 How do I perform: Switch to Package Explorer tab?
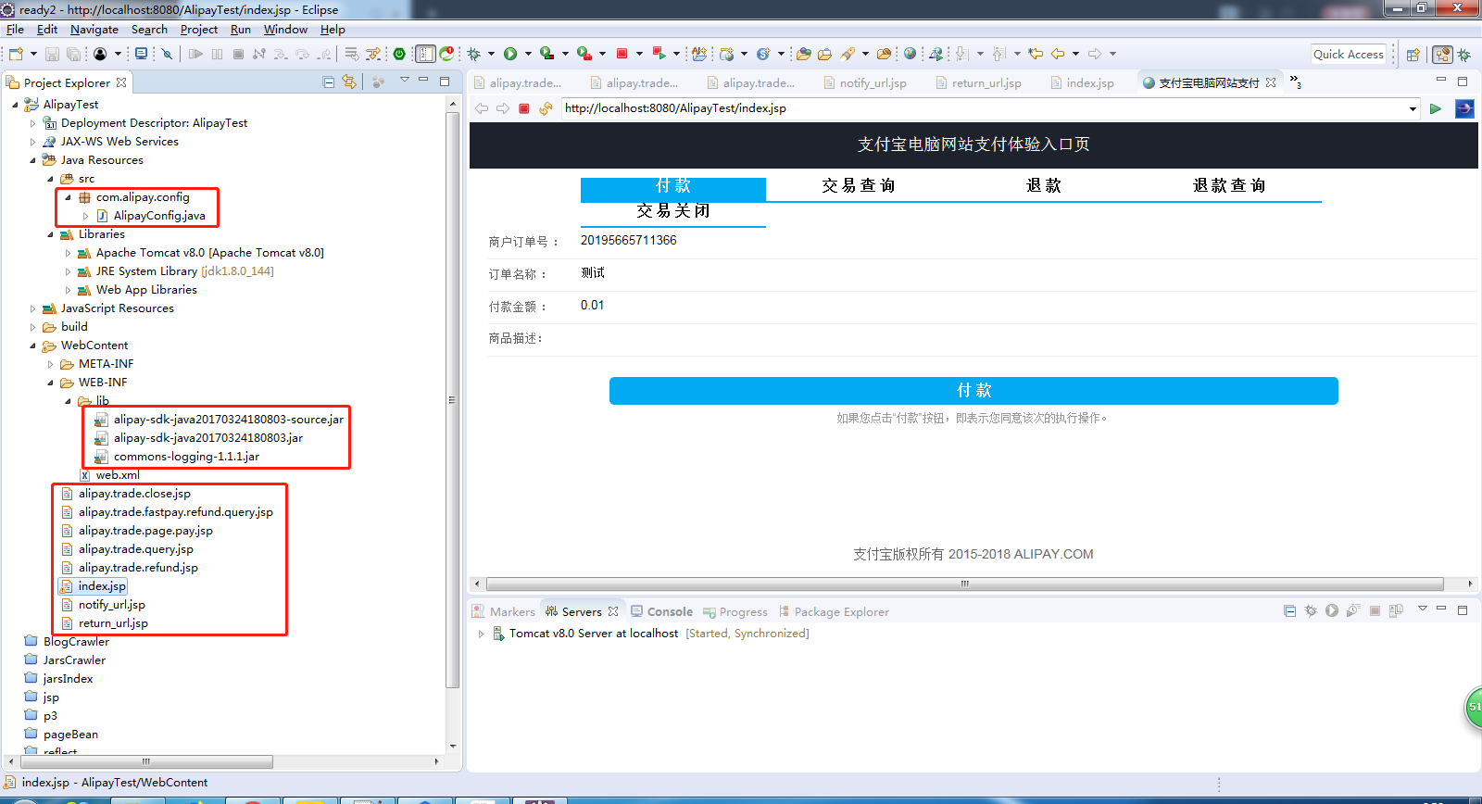[833, 611]
